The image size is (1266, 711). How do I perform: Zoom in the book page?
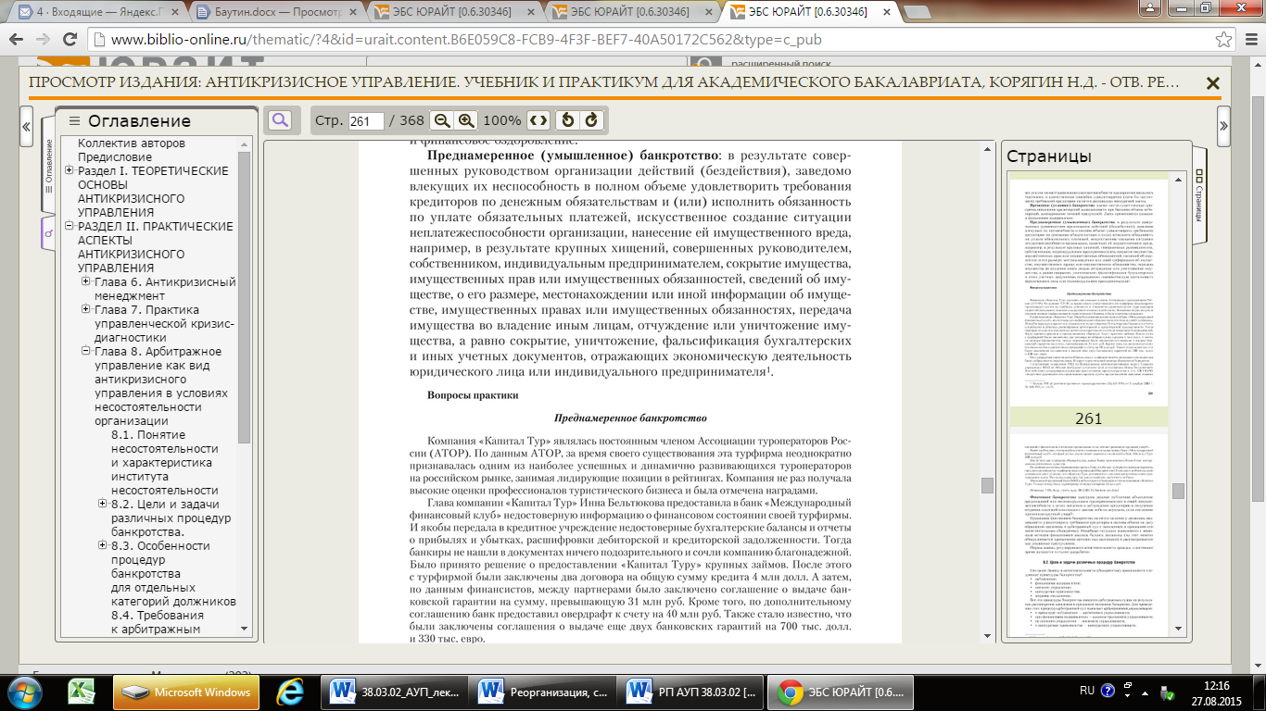(x=466, y=120)
